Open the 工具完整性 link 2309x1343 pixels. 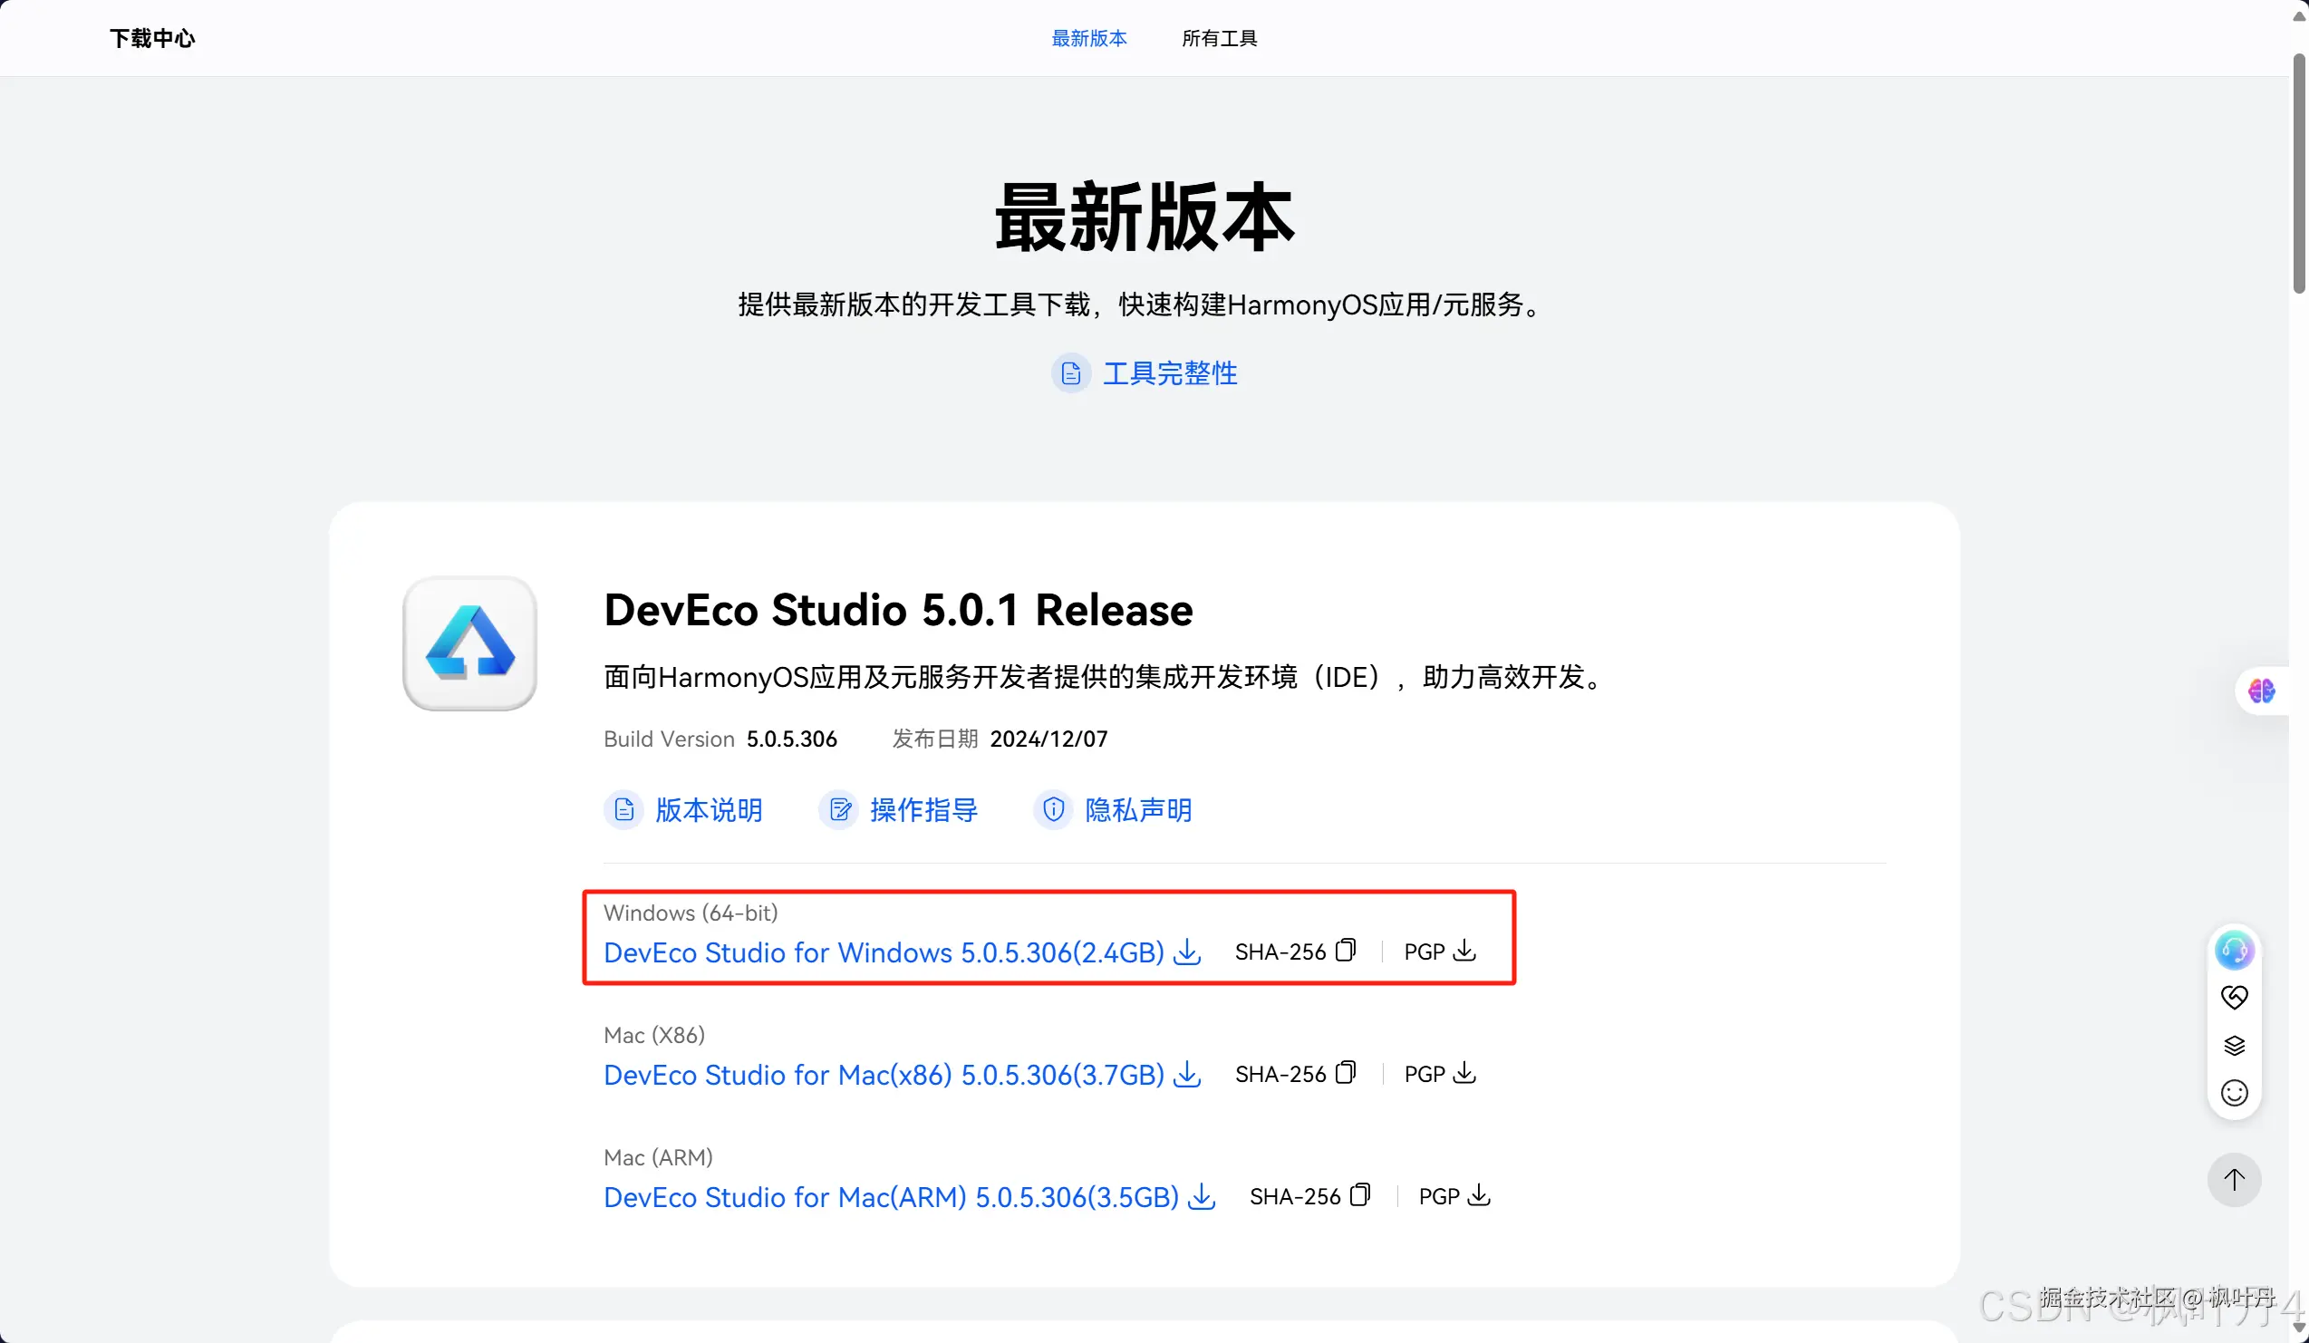[x=1169, y=372]
